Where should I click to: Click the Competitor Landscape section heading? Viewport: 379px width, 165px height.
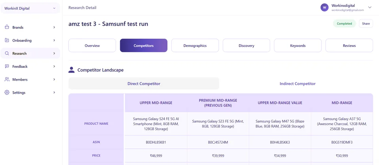[x=101, y=70]
